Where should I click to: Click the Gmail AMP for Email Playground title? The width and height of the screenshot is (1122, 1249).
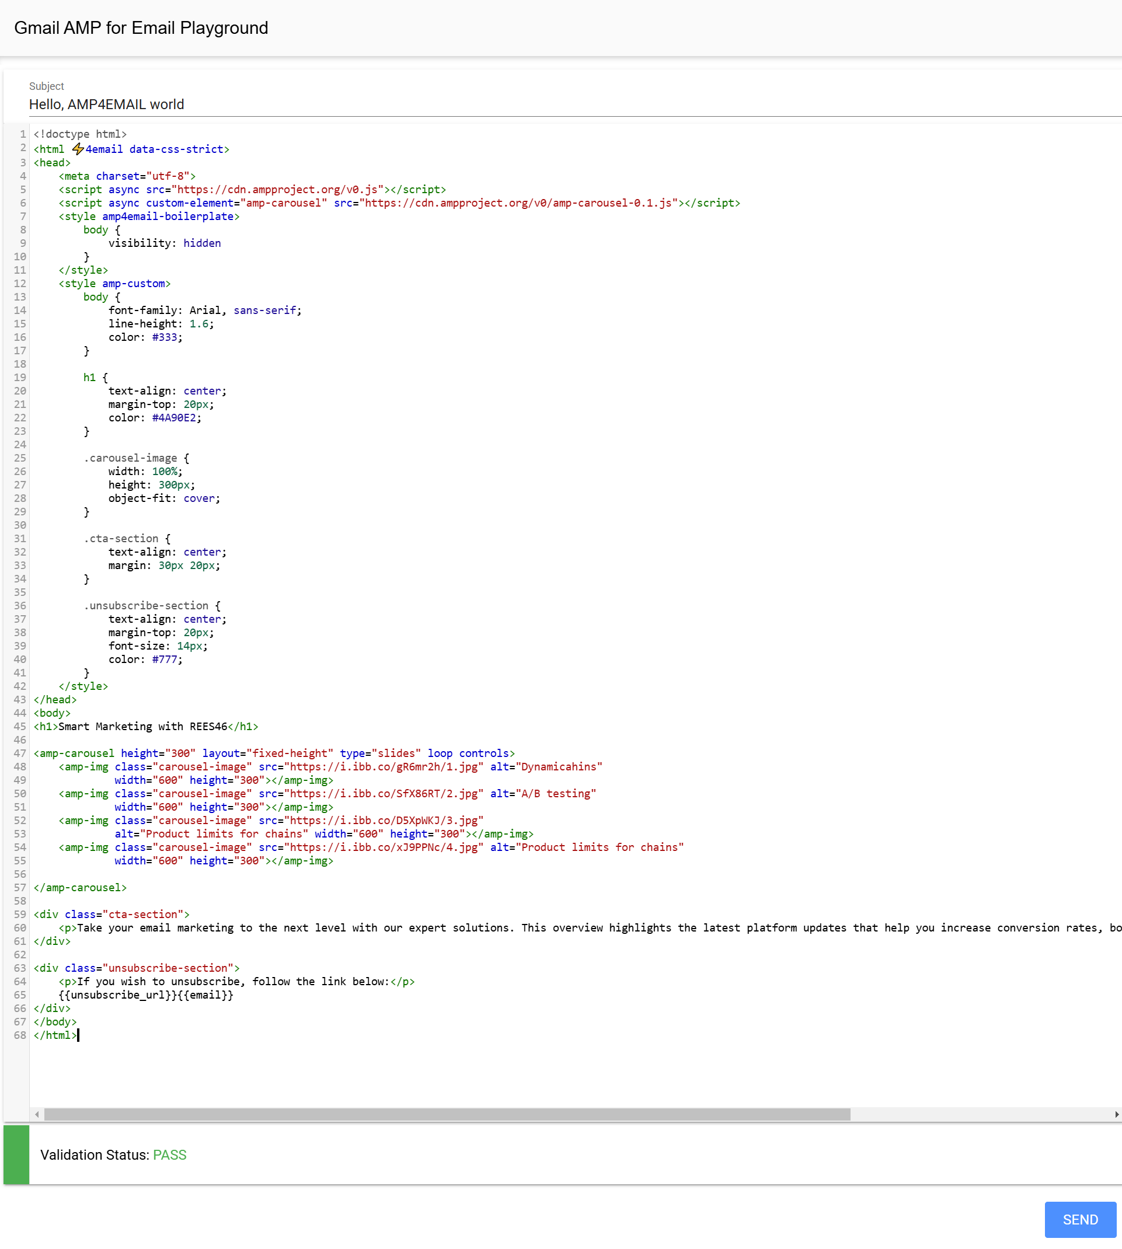click(x=141, y=28)
